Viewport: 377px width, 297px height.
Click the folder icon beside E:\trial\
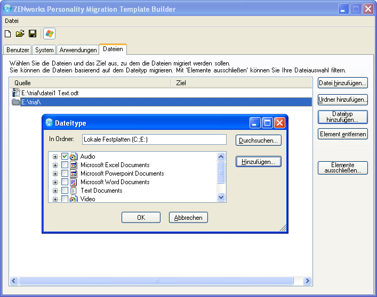(16, 102)
